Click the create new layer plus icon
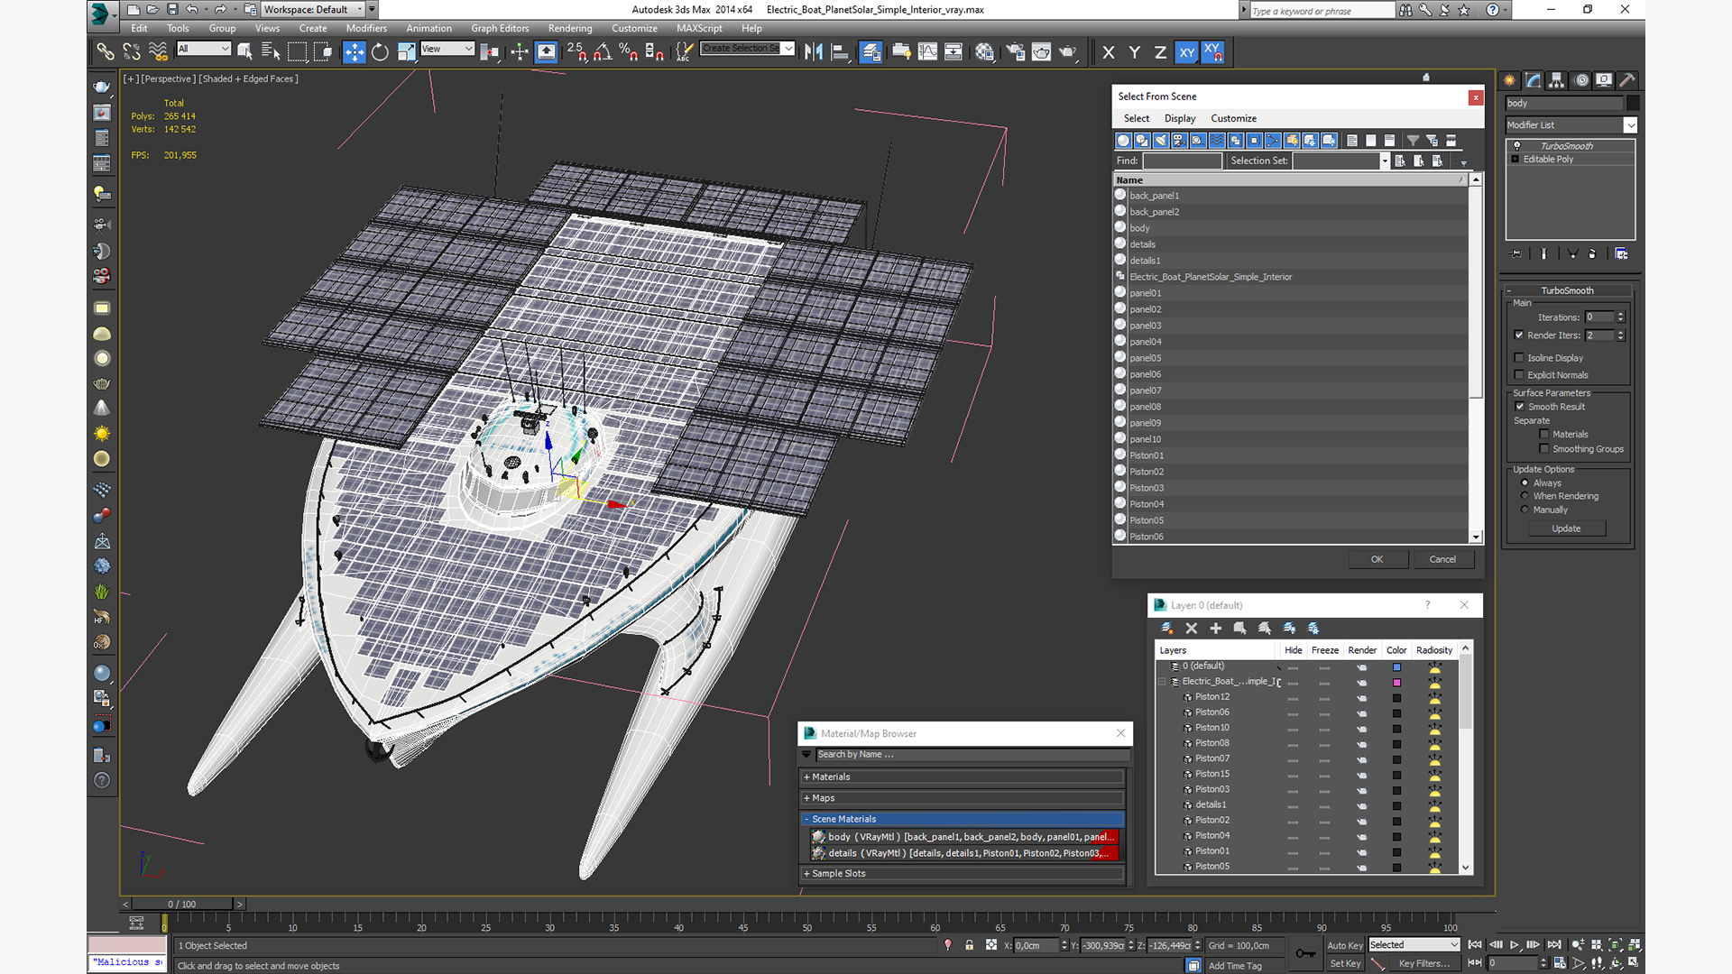This screenshot has width=1732, height=974. tap(1216, 629)
